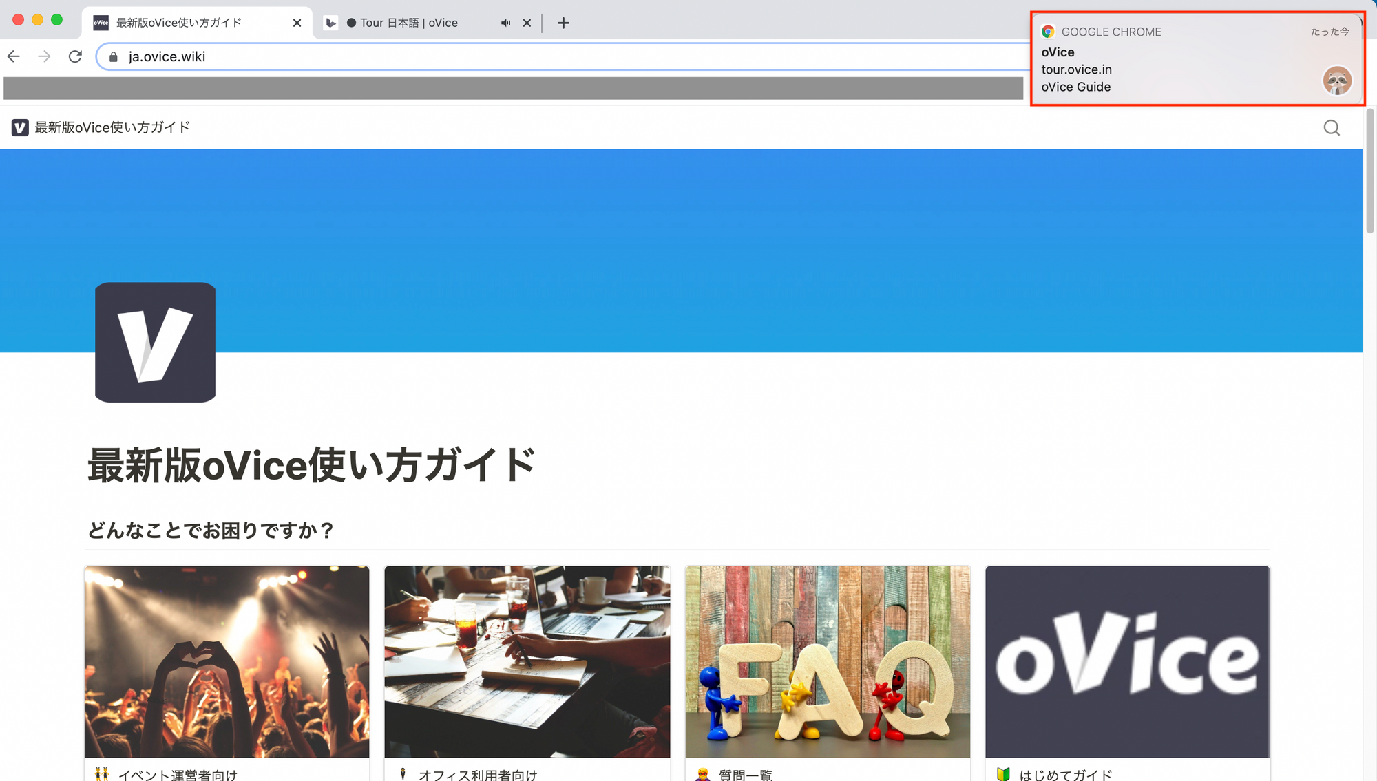Close the Tour 日本語 | oVice tab

click(x=527, y=23)
